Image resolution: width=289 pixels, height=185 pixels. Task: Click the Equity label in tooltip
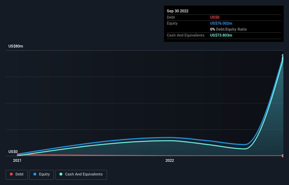pos(172,23)
